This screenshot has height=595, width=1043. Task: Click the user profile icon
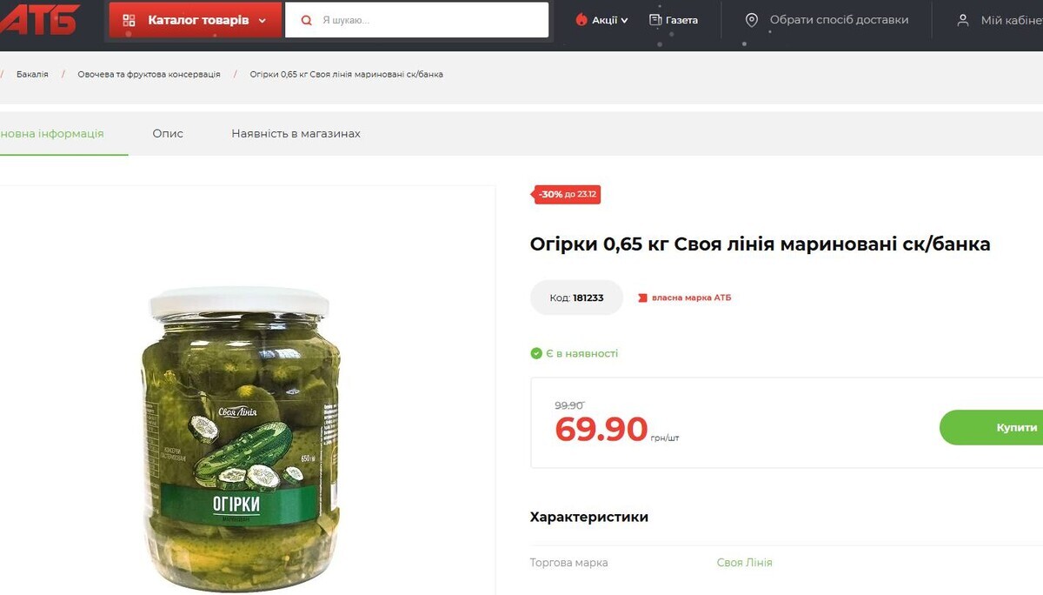[963, 20]
